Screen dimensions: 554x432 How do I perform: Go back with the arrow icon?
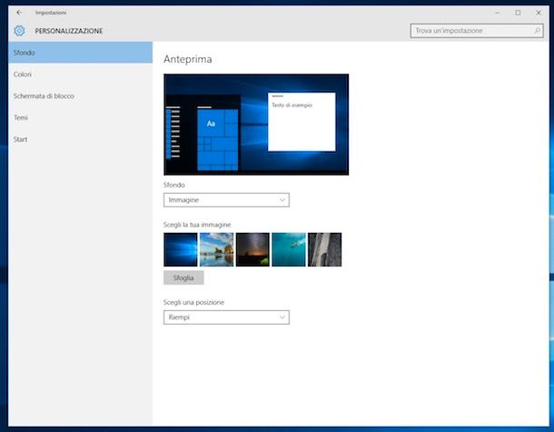19,13
